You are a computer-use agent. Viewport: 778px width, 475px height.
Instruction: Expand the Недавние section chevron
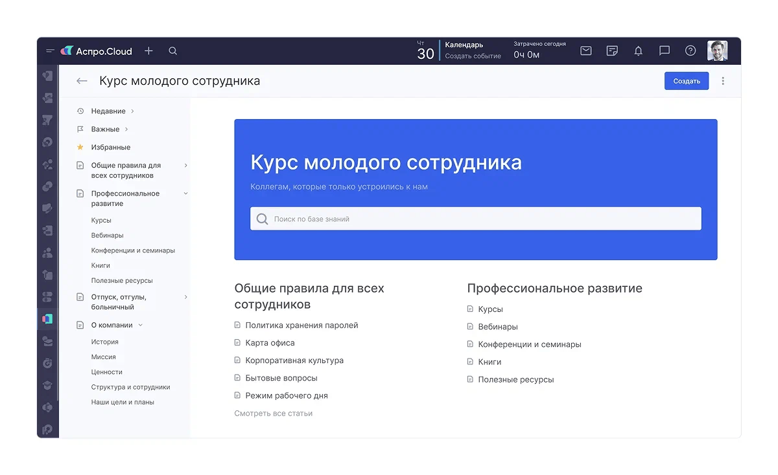pos(132,111)
